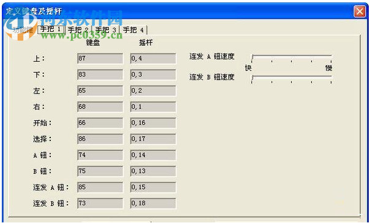Focus the A 钮 keyboard field showing 74
Screen dimensions: 370x223
tap(100, 155)
